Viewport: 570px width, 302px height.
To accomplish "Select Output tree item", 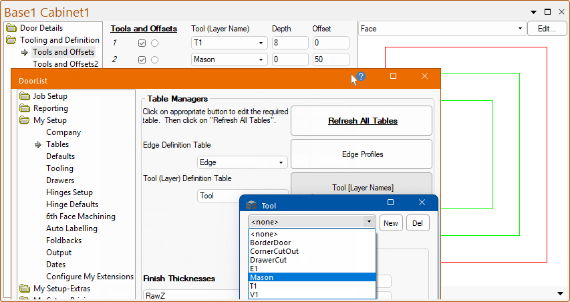I will pyautogui.click(x=59, y=252).
